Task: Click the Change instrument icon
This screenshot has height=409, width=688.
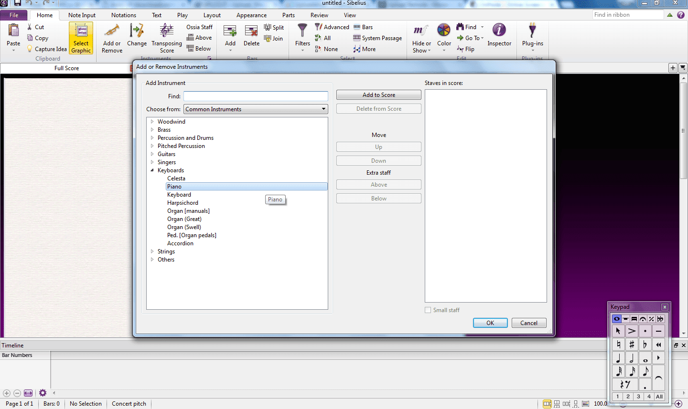Action: coord(137,31)
